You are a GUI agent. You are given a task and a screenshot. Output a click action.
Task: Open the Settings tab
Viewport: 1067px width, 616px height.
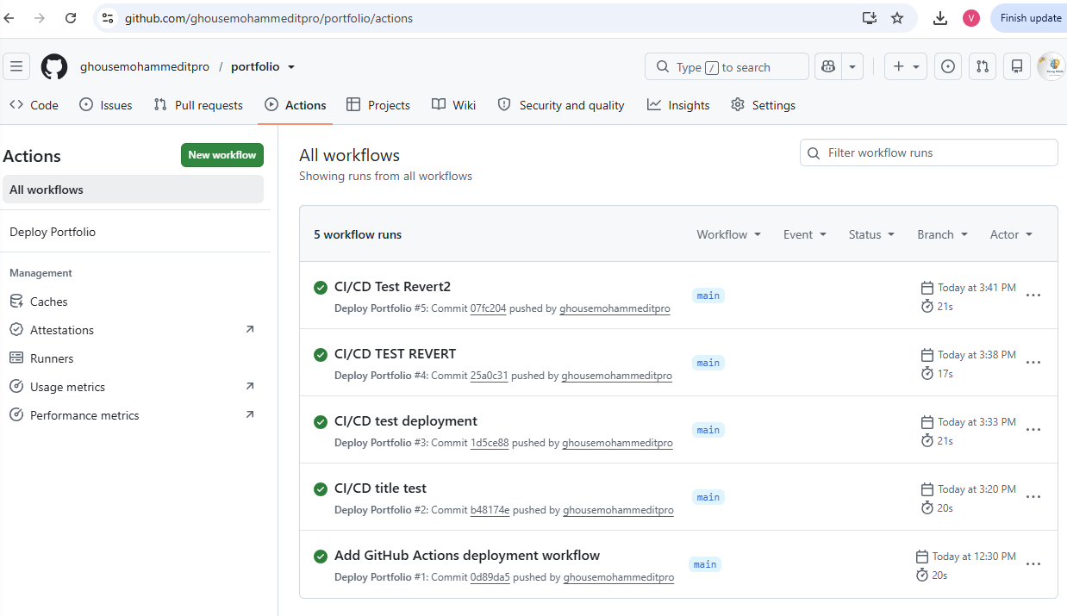(763, 105)
